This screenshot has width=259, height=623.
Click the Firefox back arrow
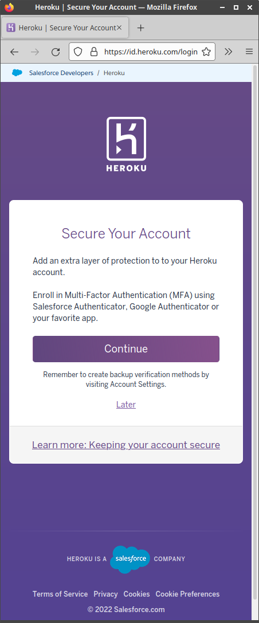tap(14, 52)
